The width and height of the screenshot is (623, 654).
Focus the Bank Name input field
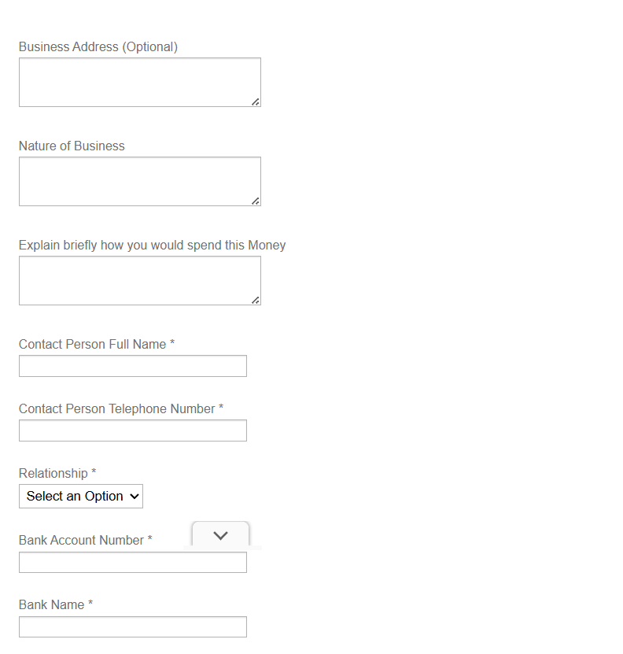pyautogui.click(x=133, y=626)
